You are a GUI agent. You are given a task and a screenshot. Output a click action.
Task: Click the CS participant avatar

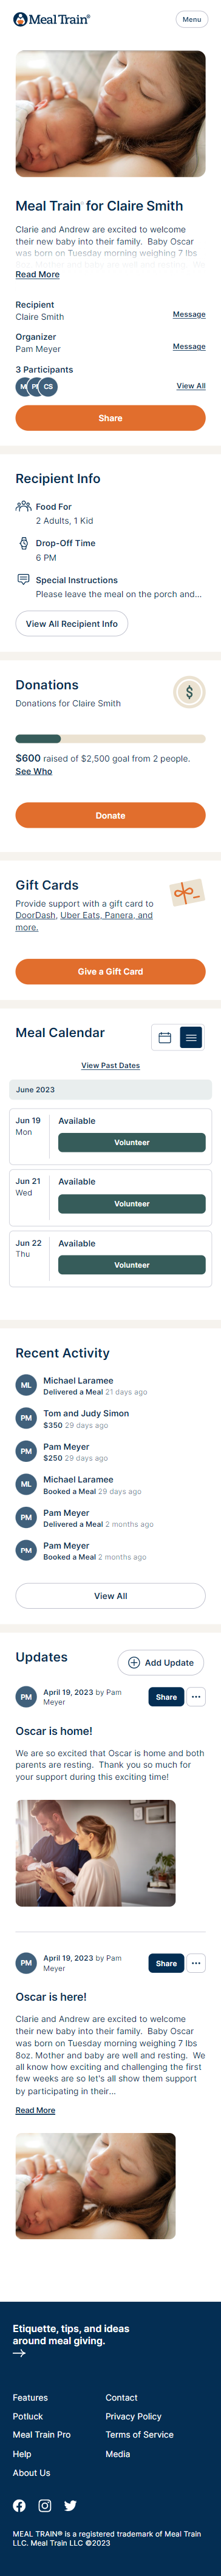48,387
